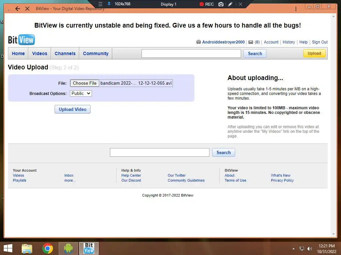Focus the top search input field
The width and height of the screenshot is (341, 255).
(191, 53)
